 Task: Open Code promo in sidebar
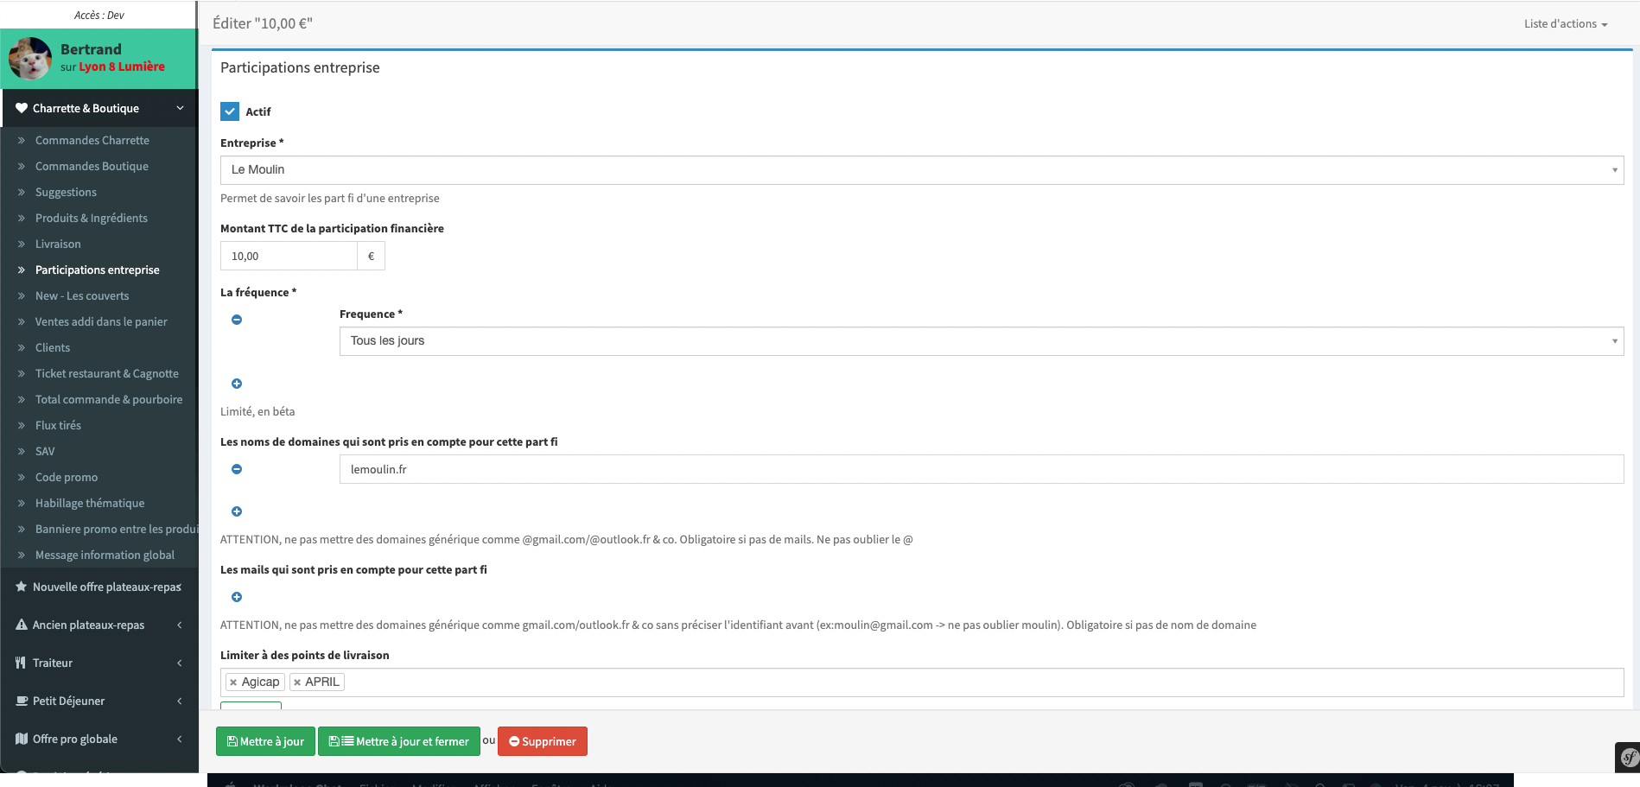(67, 477)
